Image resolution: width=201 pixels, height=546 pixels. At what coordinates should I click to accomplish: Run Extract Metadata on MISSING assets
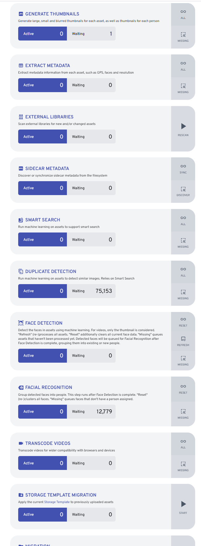183,88
